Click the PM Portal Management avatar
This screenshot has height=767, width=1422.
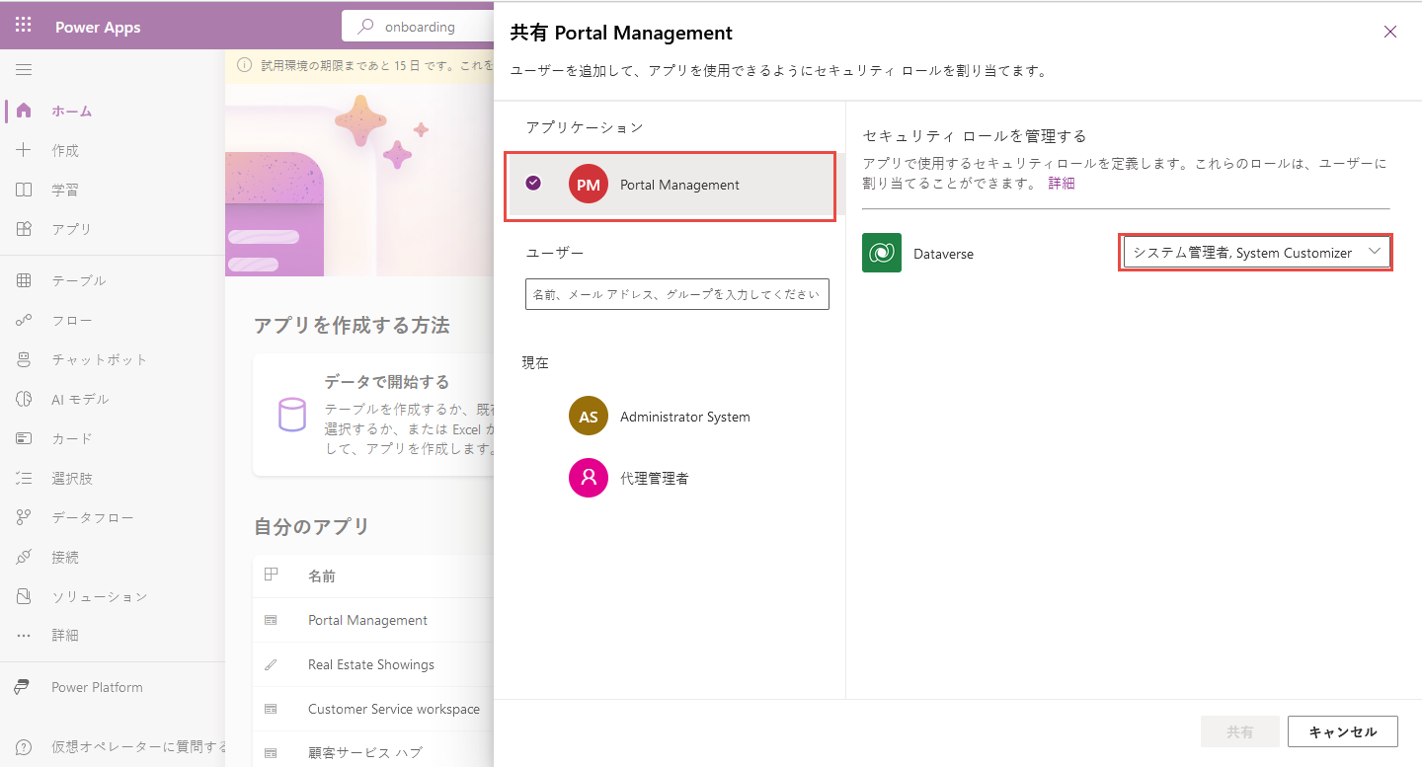click(589, 185)
